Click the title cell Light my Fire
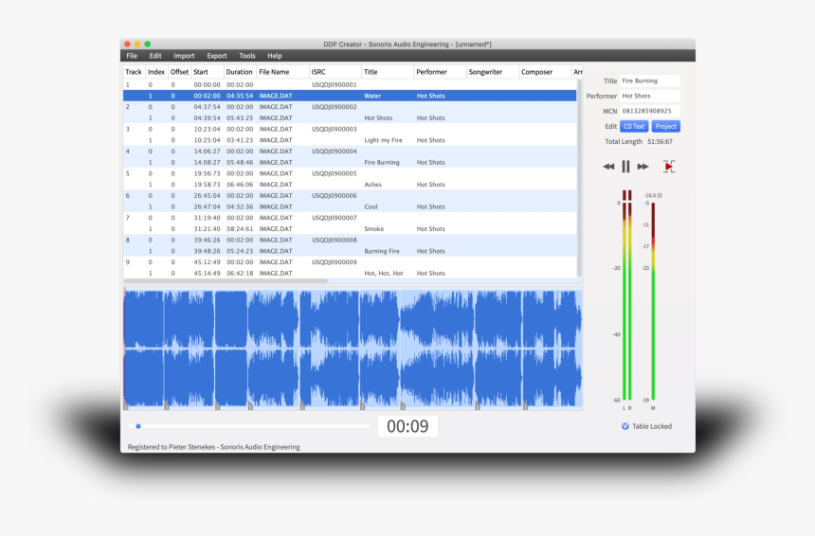 point(384,140)
